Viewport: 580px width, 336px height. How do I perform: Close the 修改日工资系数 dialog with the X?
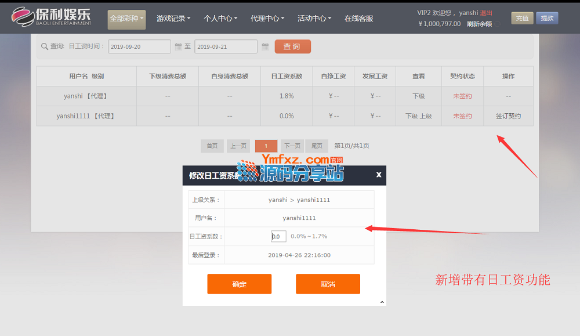point(378,175)
